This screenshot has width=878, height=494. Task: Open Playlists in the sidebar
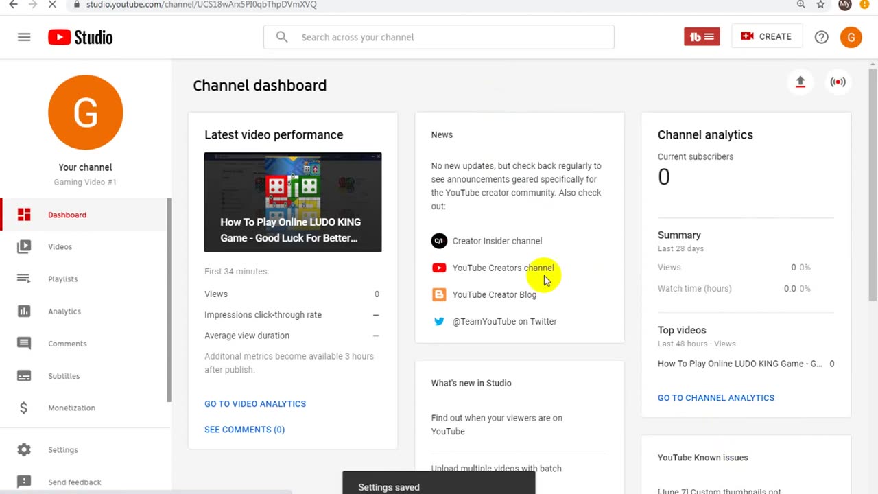(84, 279)
